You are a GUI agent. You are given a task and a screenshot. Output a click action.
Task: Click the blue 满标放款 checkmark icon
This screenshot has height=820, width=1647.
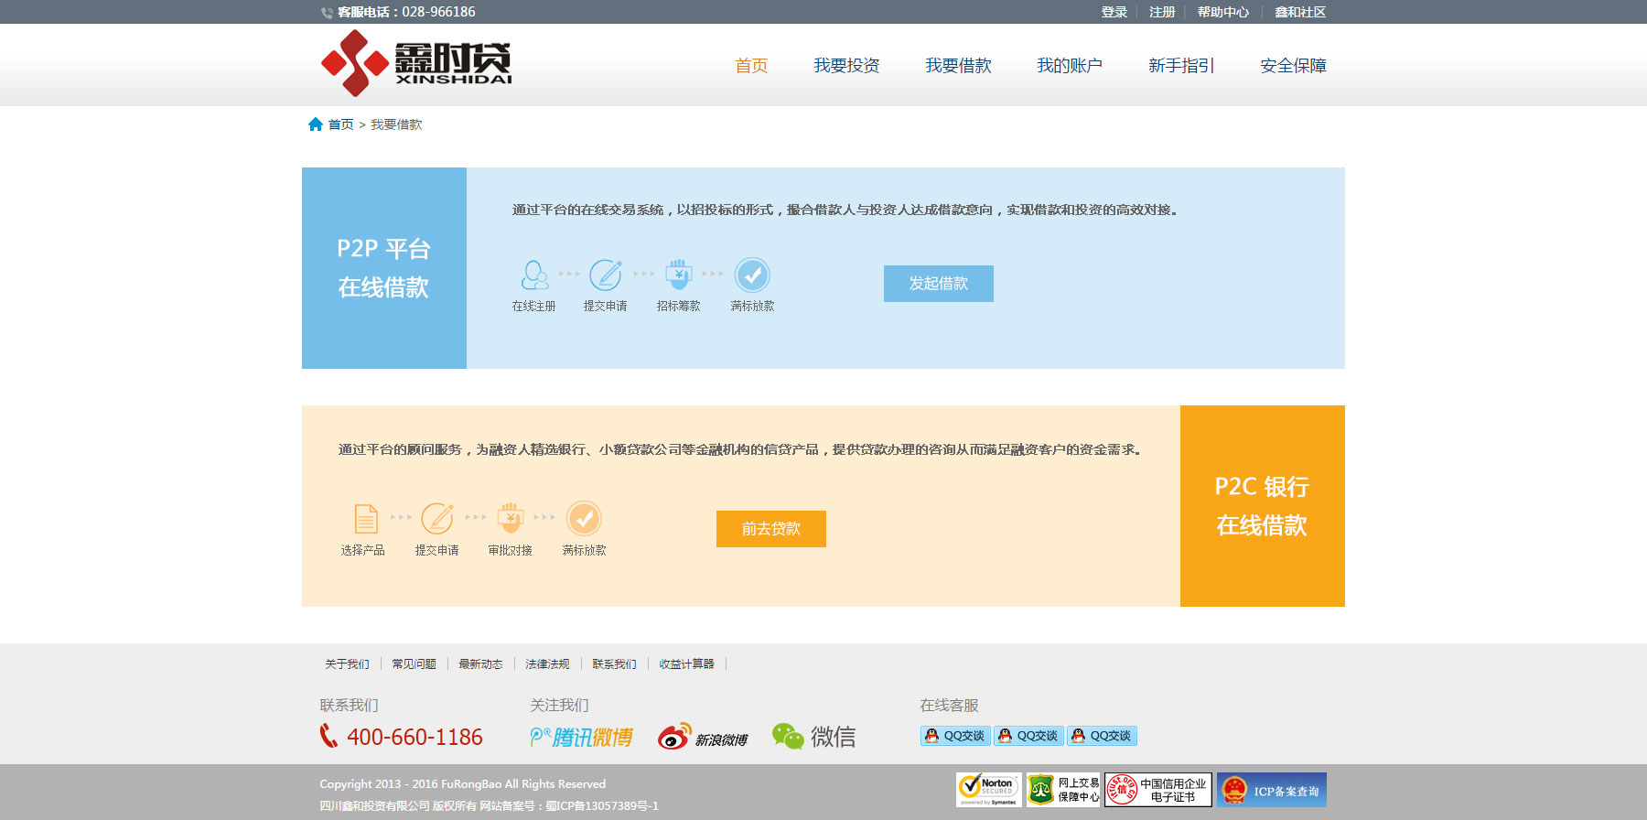coord(752,275)
